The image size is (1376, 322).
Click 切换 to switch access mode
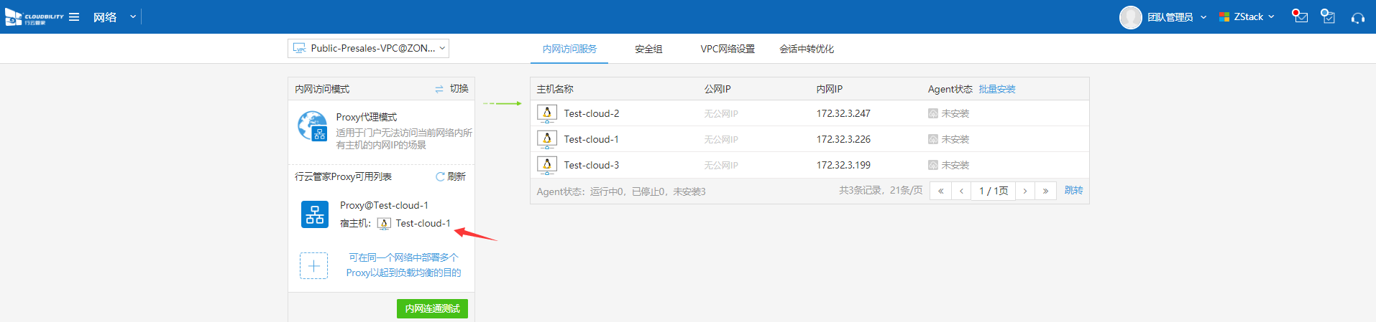(x=451, y=89)
